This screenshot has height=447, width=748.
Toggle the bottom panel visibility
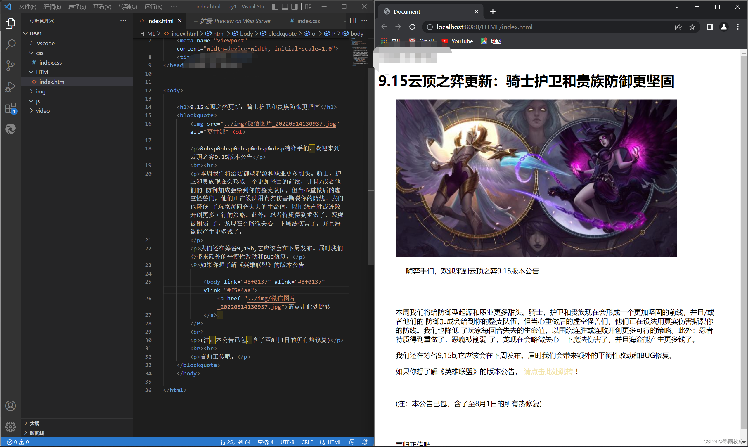(285, 7)
